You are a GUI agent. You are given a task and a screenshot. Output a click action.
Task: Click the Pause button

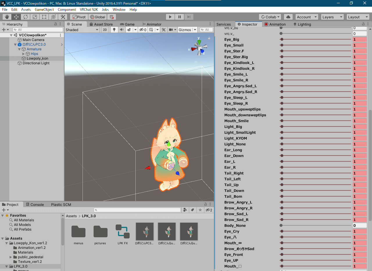pos(180,17)
